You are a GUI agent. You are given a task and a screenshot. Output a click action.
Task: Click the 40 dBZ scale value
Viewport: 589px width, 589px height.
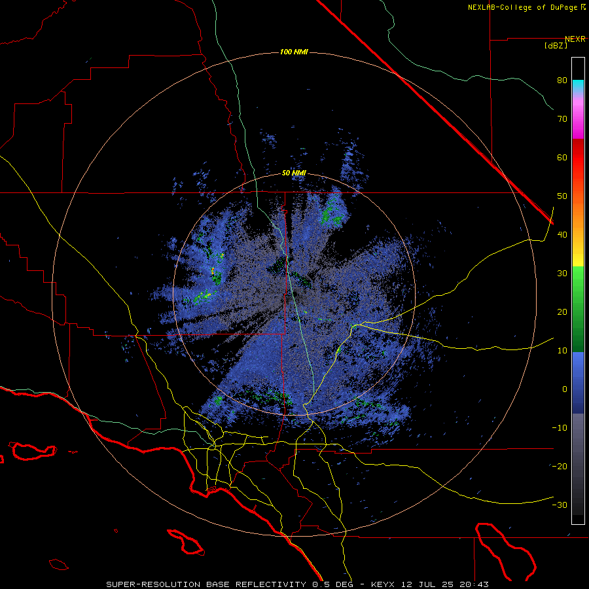point(562,235)
